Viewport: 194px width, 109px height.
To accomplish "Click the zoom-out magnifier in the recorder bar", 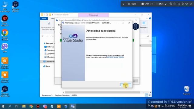I will (x=175, y=4).
